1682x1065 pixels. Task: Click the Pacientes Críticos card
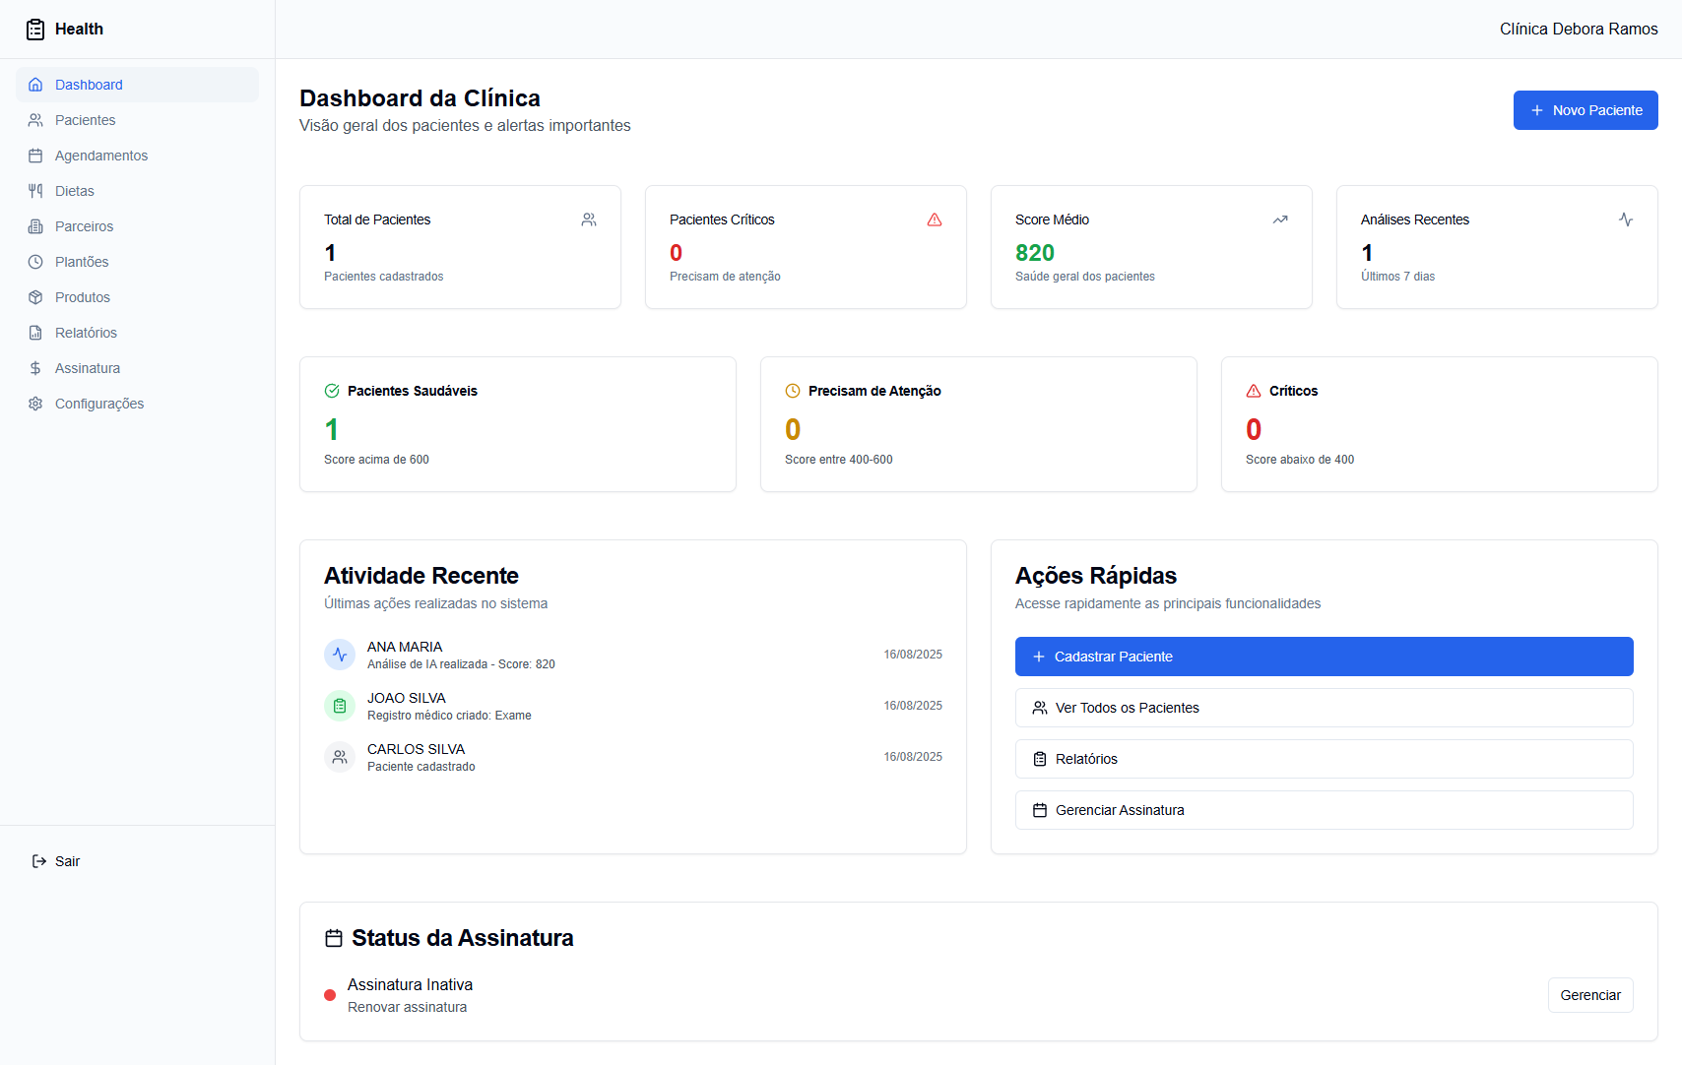806,247
